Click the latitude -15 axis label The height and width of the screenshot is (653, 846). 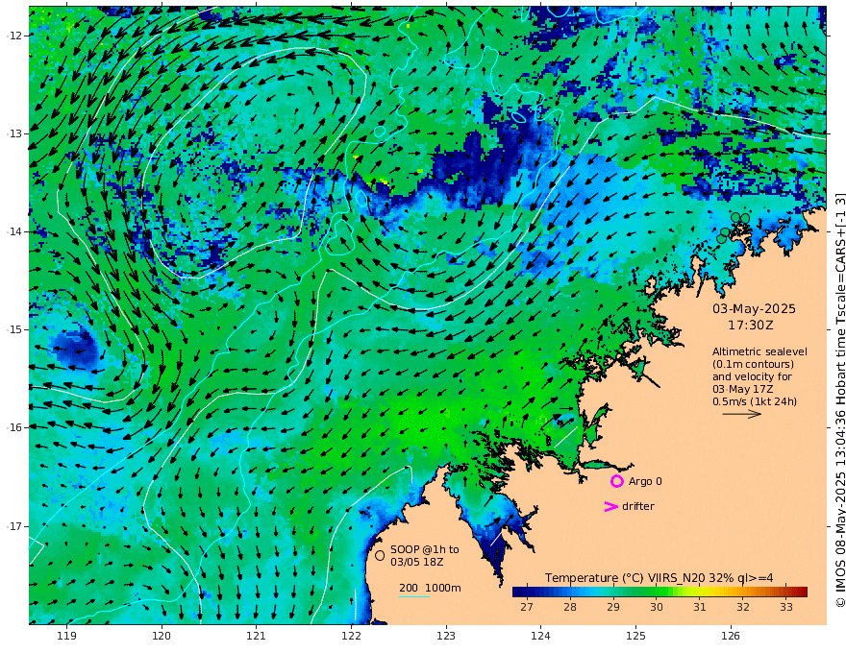click(x=14, y=329)
